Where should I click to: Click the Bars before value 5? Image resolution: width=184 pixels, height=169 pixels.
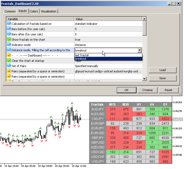pyautogui.click(x=108, y=29)
